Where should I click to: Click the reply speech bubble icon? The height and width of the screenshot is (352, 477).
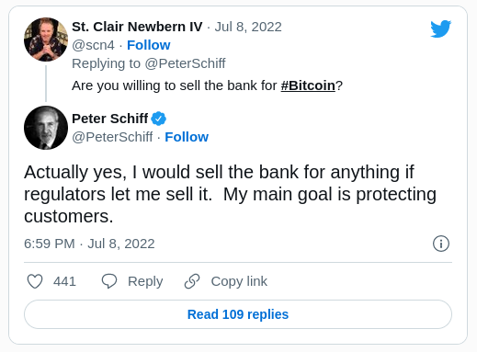[109, 281]
